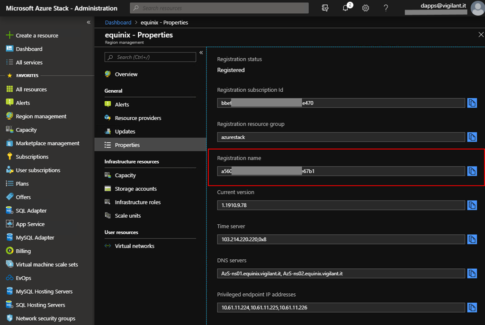Click Dashboard breadcrumb link
This screenshot has width=485, height=325.
coord(118,23)
